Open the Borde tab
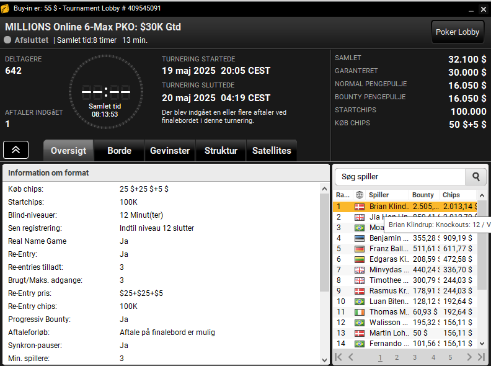This screenshot has height=366, width=491. click(119, 151)
